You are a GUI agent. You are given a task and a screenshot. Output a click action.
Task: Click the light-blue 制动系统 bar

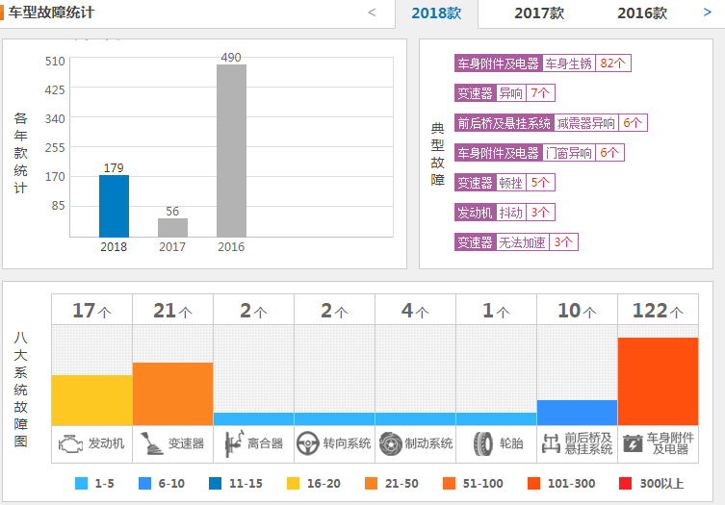click(x=415, y=419)
